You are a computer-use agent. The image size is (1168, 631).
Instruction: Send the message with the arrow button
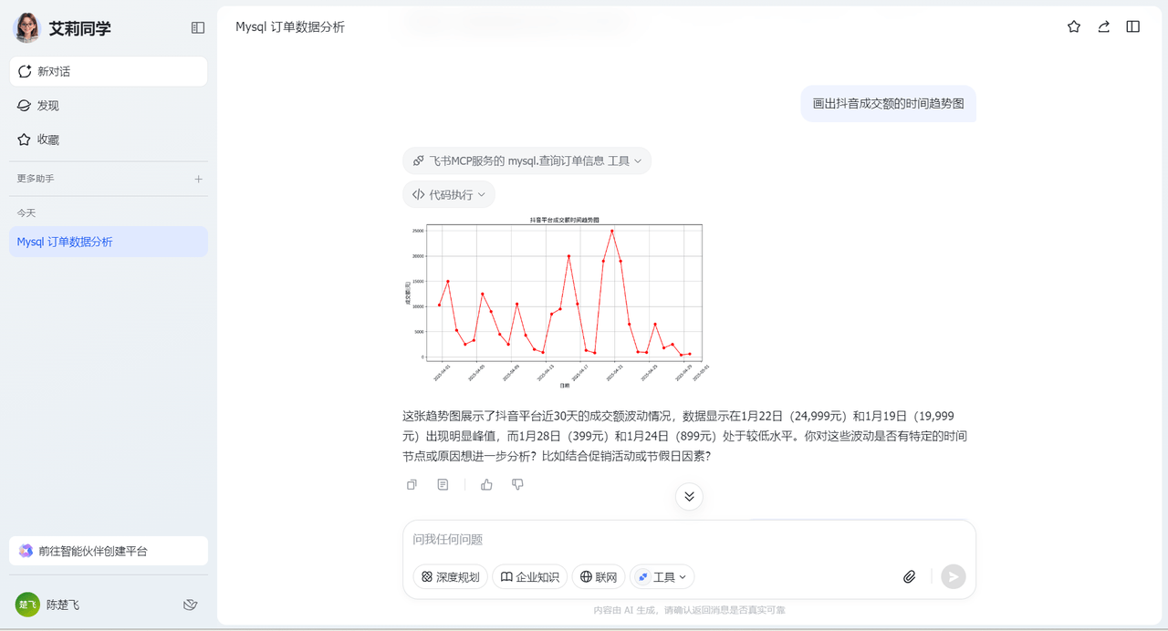coord(954,576)
